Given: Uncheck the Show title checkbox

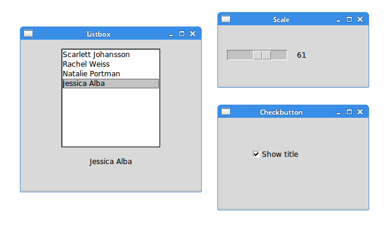Looking at the screenshot, I should 256,154.
